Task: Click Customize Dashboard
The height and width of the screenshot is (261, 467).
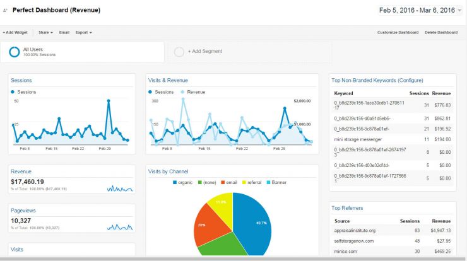Action: pyautogui.click(x=398, y=32)
